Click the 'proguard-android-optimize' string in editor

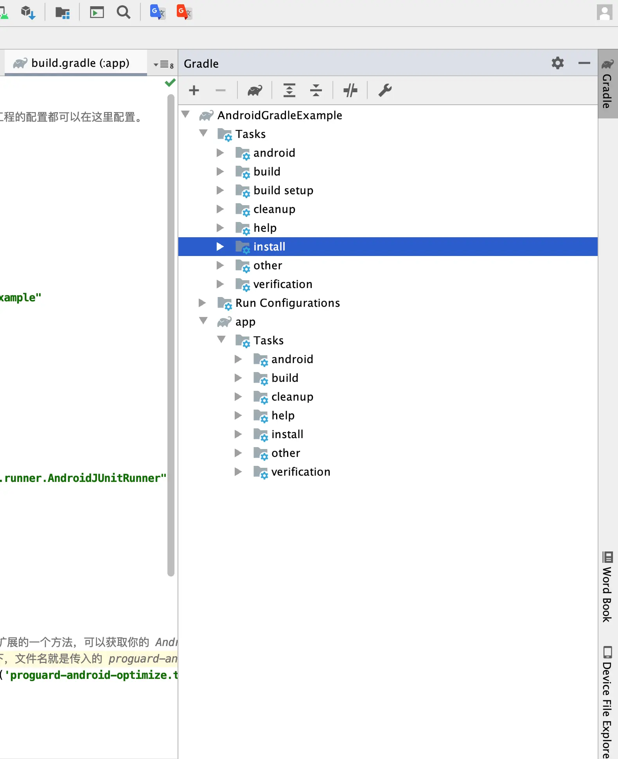click(91, 675)
